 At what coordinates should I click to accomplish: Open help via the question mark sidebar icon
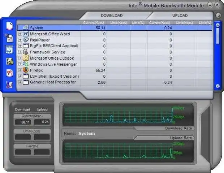(x=10, y=73)
